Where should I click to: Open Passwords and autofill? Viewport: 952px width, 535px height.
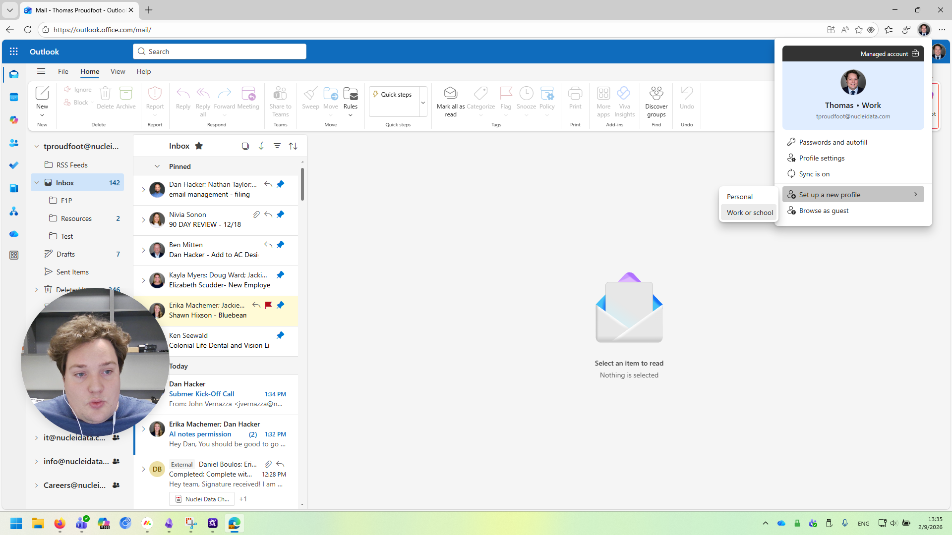coord(853,142)
